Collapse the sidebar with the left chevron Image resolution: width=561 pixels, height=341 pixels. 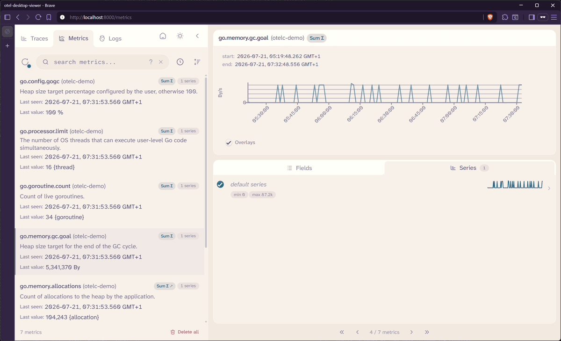197,36
